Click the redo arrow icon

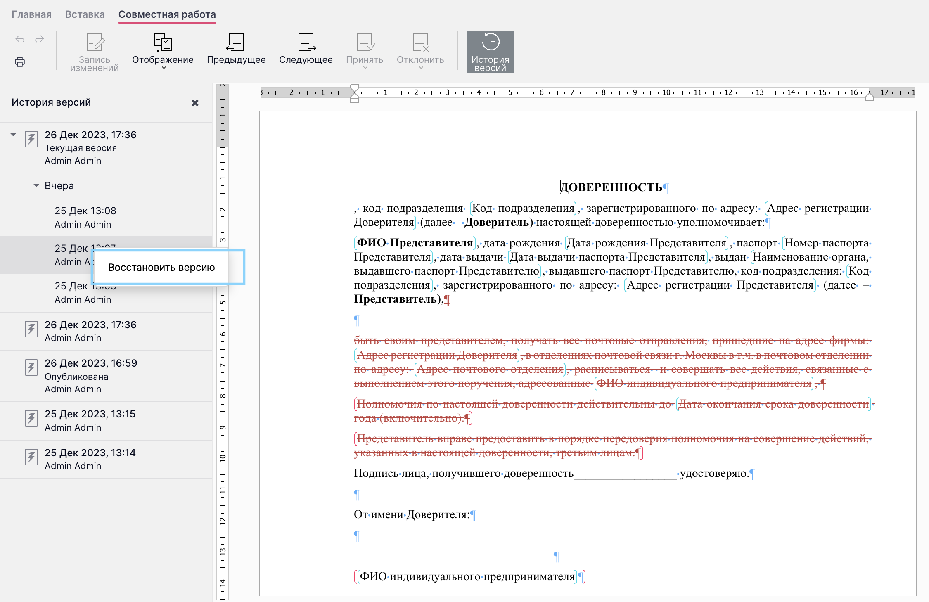point(39,39)
